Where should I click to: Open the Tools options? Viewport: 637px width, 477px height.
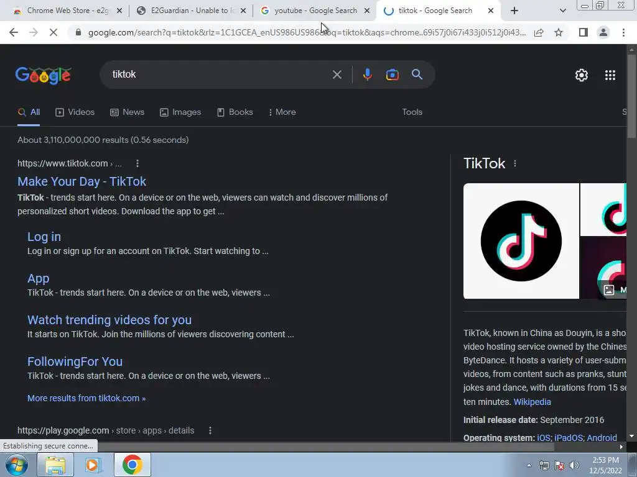tap(412, 112)
